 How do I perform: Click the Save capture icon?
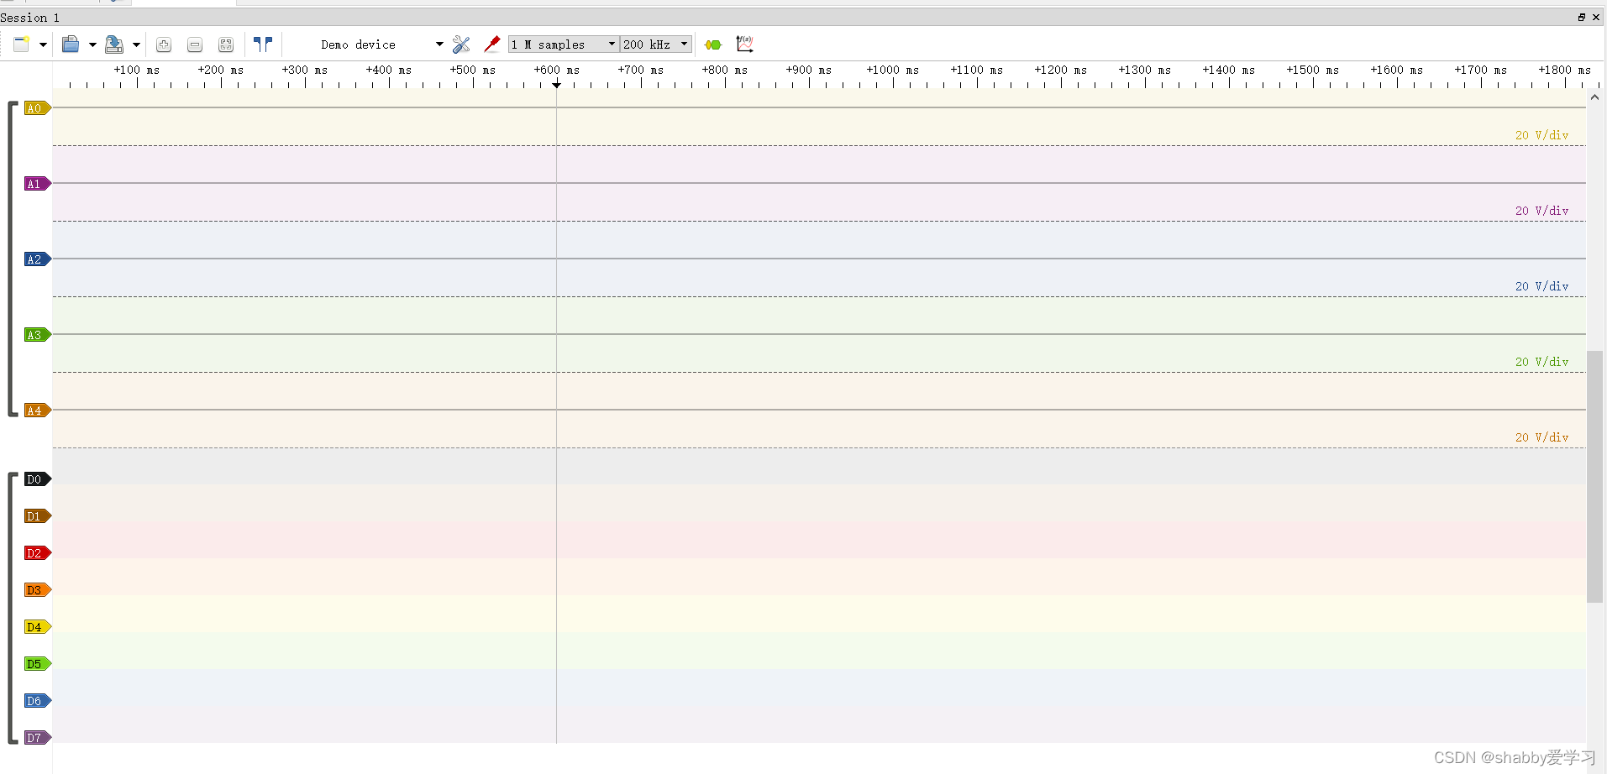point(114,44)
